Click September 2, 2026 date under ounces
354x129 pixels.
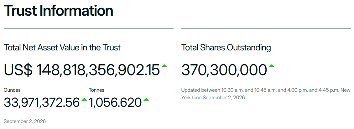[x=25, y=121]
